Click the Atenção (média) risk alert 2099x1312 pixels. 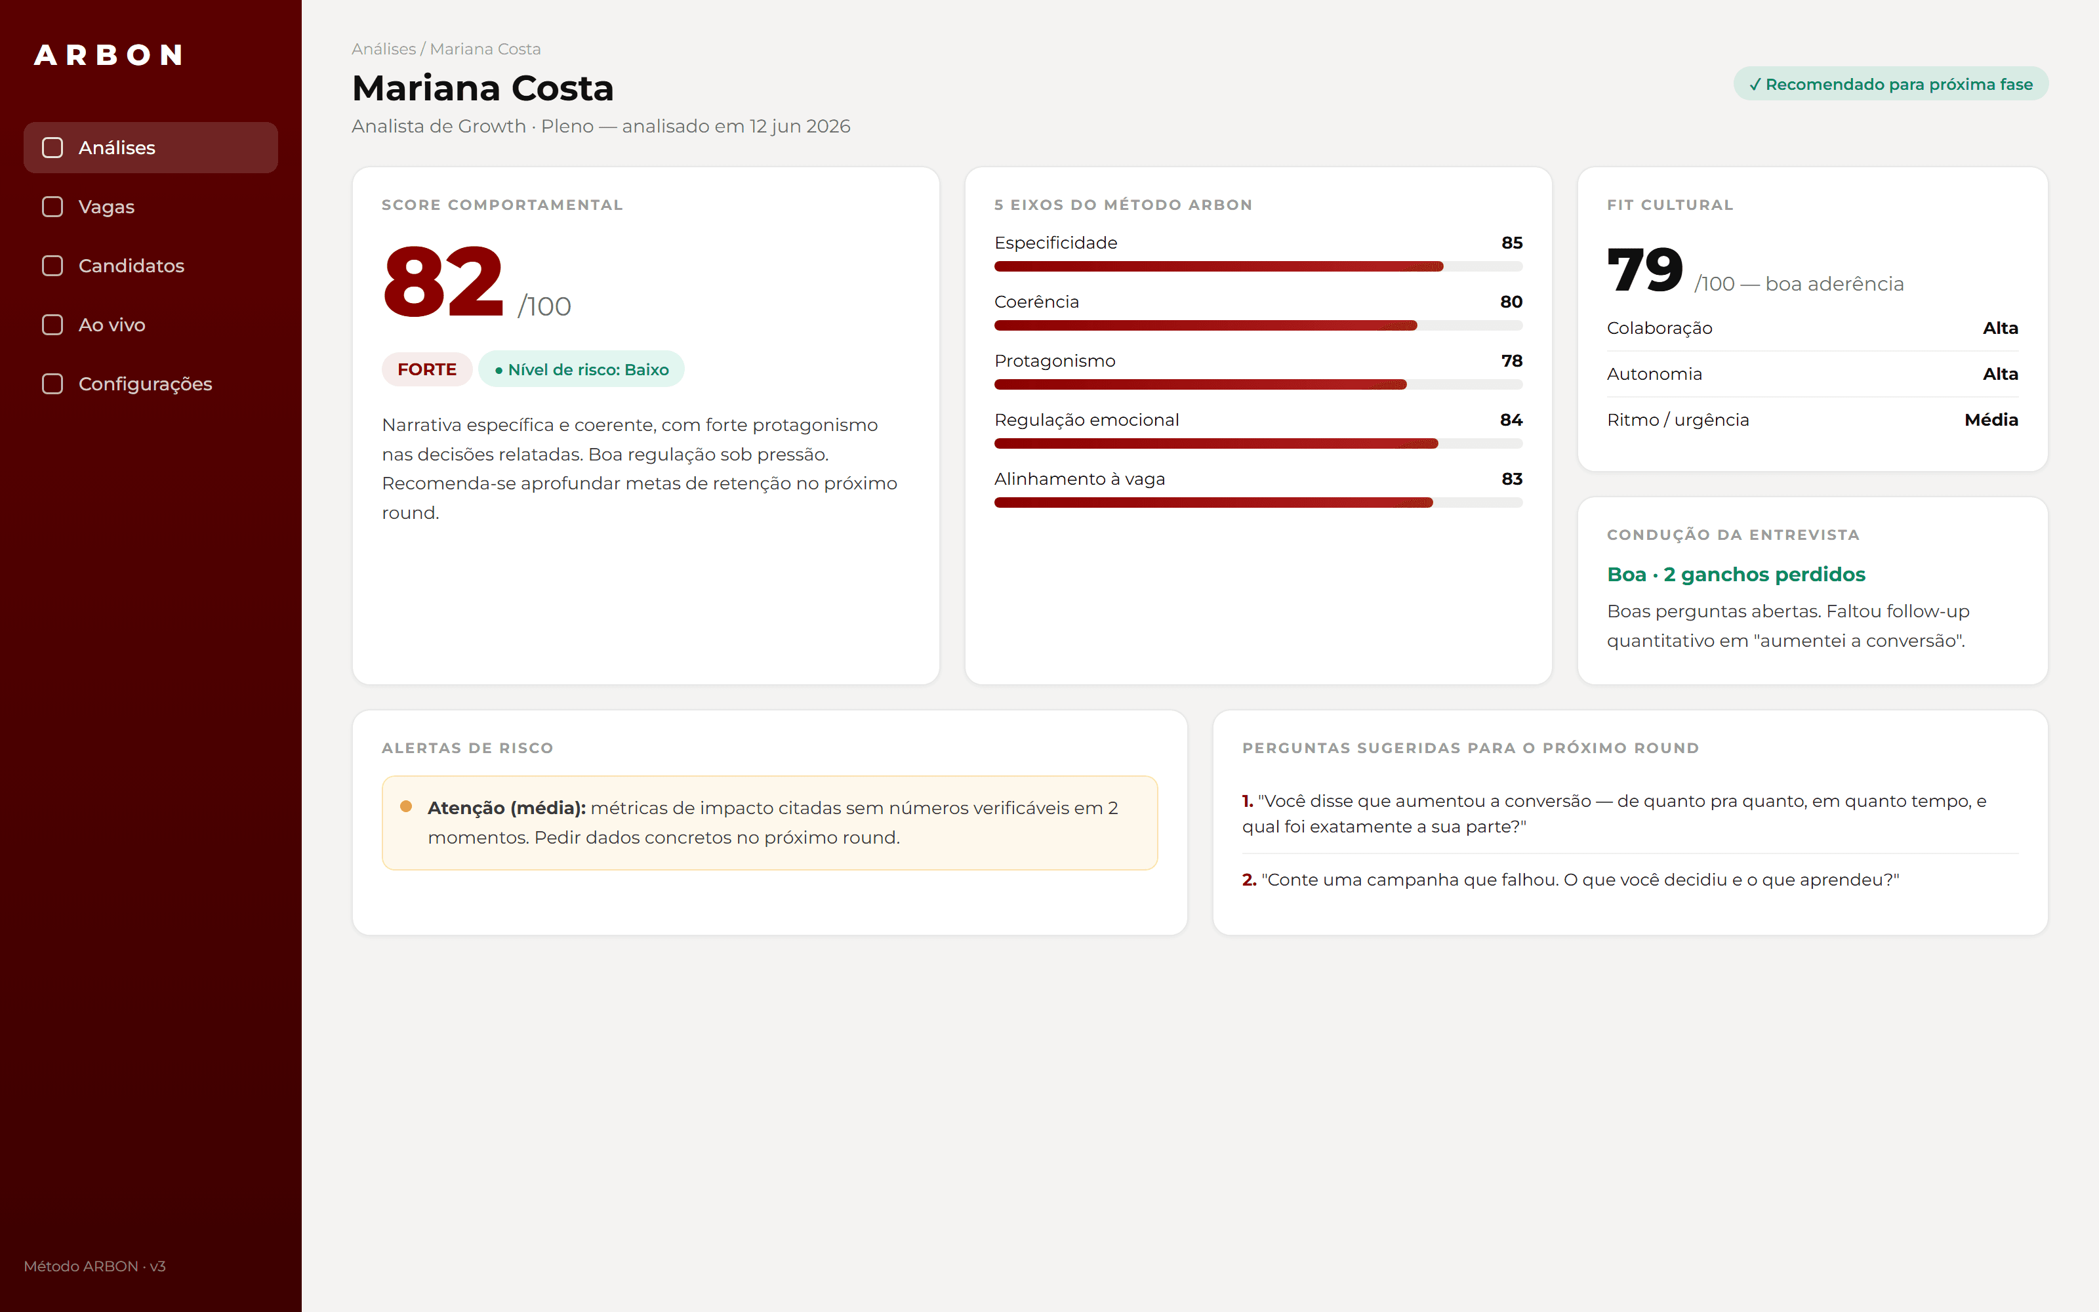click(x=769, y=823)
